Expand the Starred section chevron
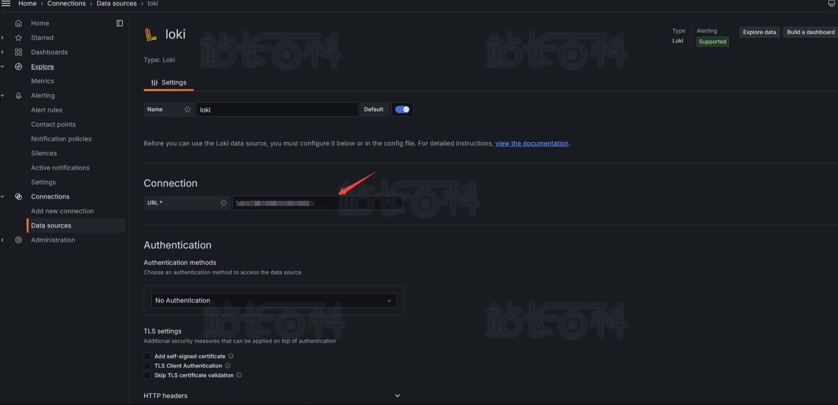The height and width of the screenshot is (405, 838). [3, 37]
